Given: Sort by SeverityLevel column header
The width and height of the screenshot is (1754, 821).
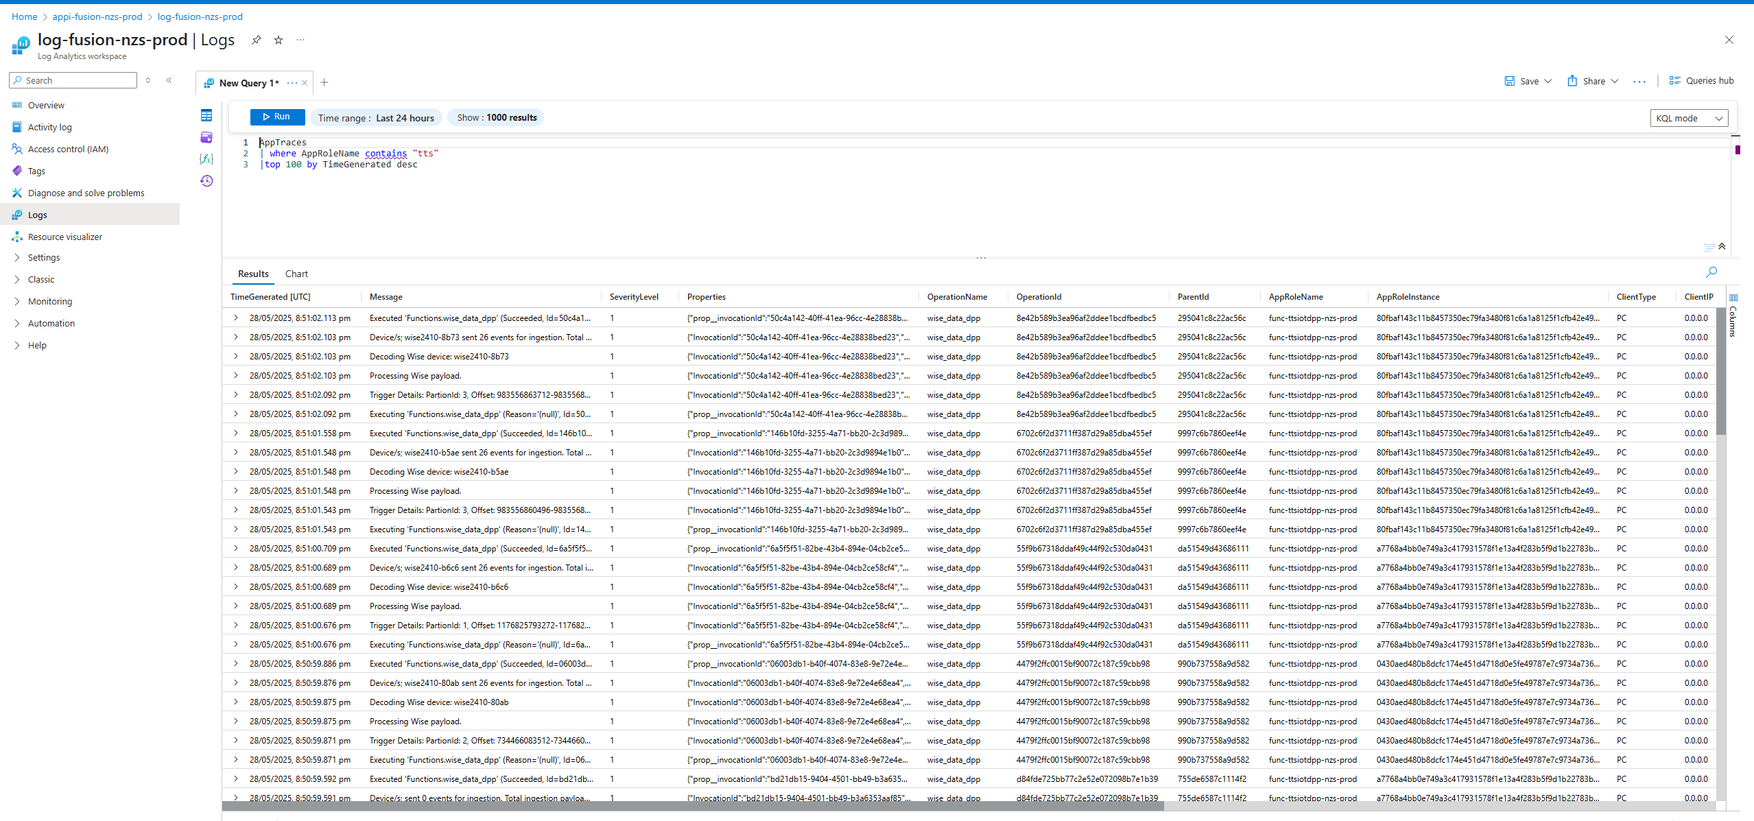Looking at the screenshot, I should 634,297.
